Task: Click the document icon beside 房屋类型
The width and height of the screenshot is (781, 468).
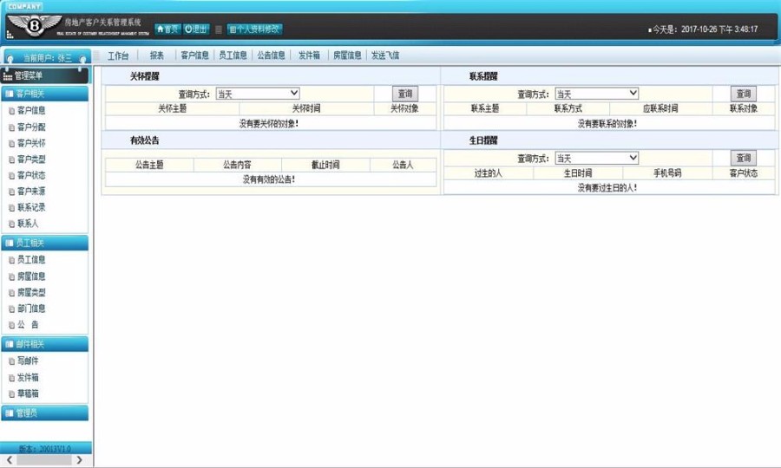Action: [11, 293]
